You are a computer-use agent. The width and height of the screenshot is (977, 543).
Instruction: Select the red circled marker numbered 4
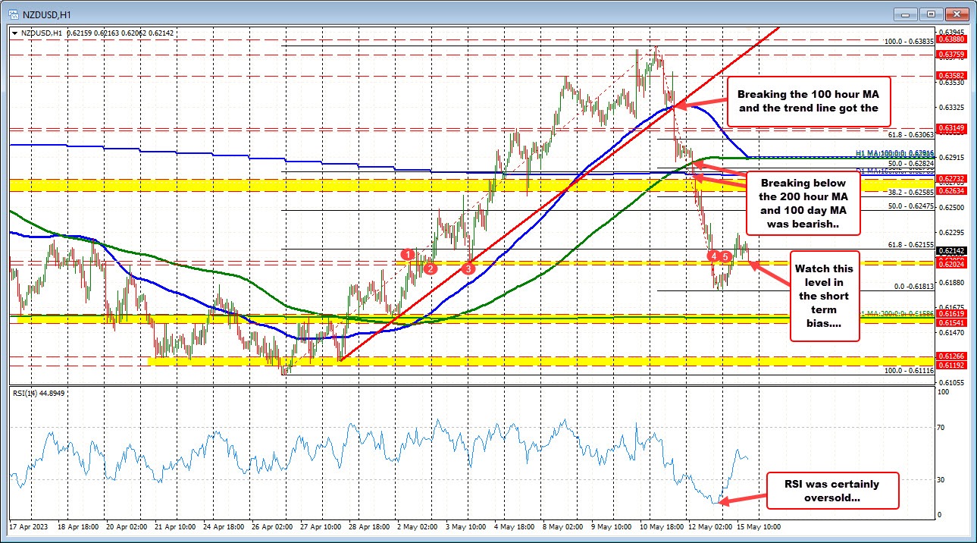coord(713,256)
